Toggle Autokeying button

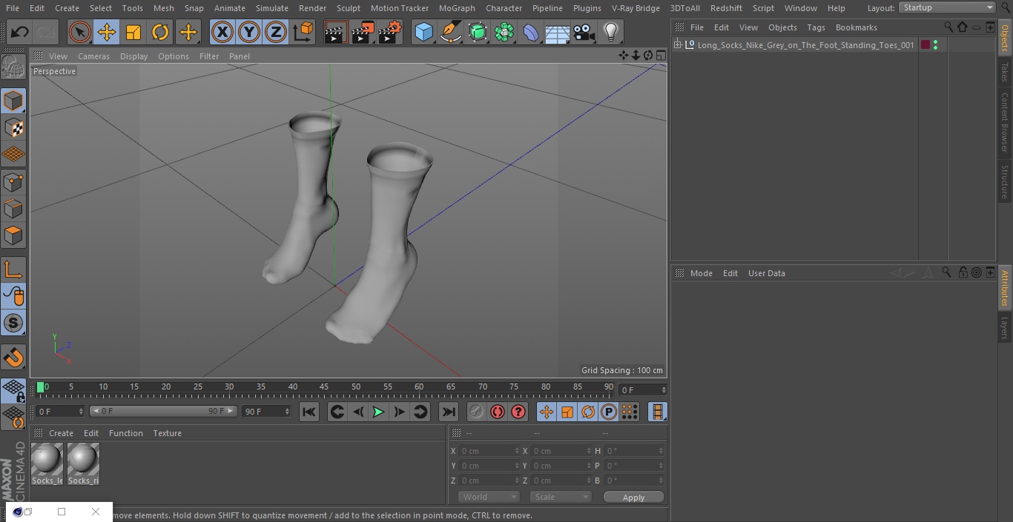point(498,412)
